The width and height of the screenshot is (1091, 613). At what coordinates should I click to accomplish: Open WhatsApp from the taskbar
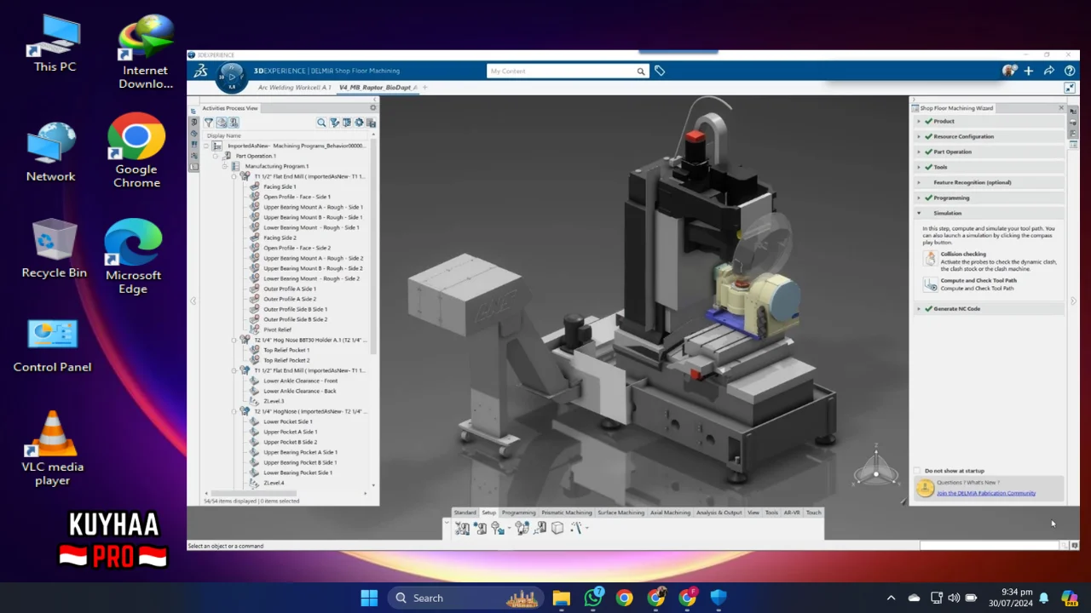(593, 598)
